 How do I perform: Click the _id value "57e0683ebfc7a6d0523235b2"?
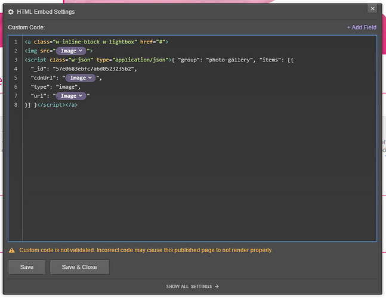pyautogui.click(x=93, y=69)
